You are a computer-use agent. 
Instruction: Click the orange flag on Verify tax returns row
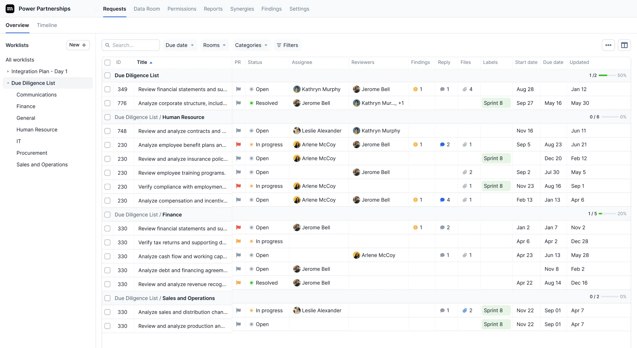[238, 241]
